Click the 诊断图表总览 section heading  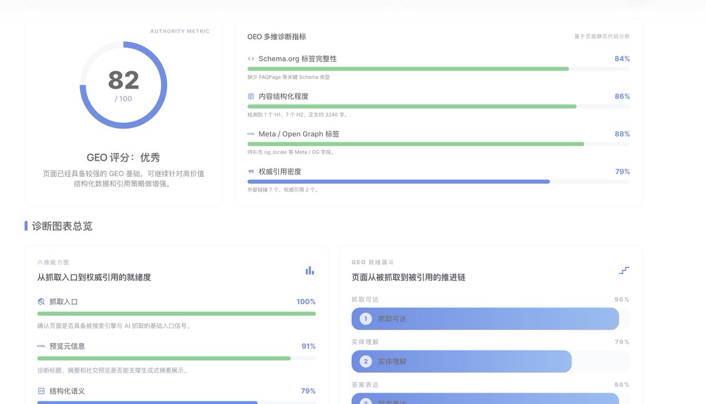click(x=62, y=226)
